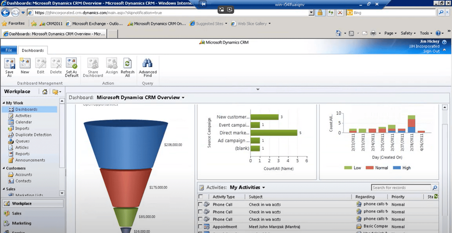
Task: Open Web Slice Gallery link
Action: (251, 24)
